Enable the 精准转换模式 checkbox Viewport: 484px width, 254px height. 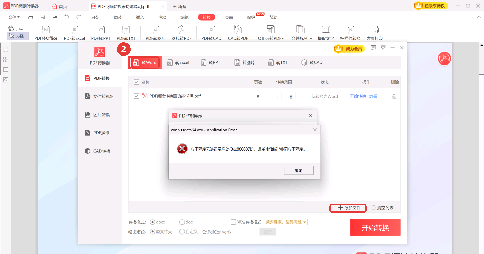[x=233, y=222]
